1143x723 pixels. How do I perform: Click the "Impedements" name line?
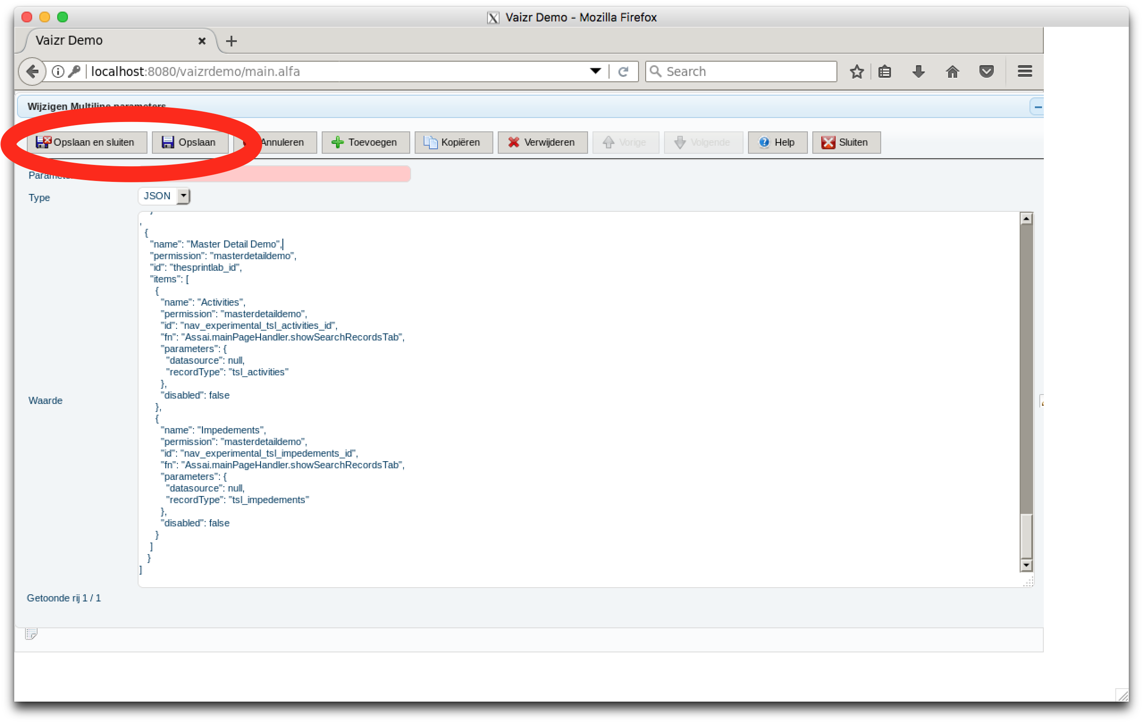(x=213, y=430)
